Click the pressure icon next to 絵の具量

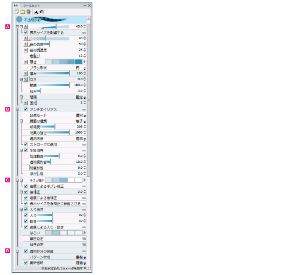26,44
